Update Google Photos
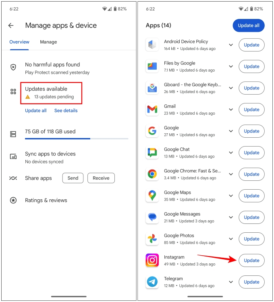 [251, 239]
